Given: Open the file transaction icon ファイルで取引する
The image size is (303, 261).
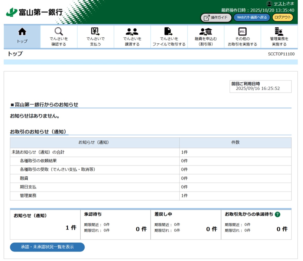Looking at the screenshot, I should click(169, 31).
